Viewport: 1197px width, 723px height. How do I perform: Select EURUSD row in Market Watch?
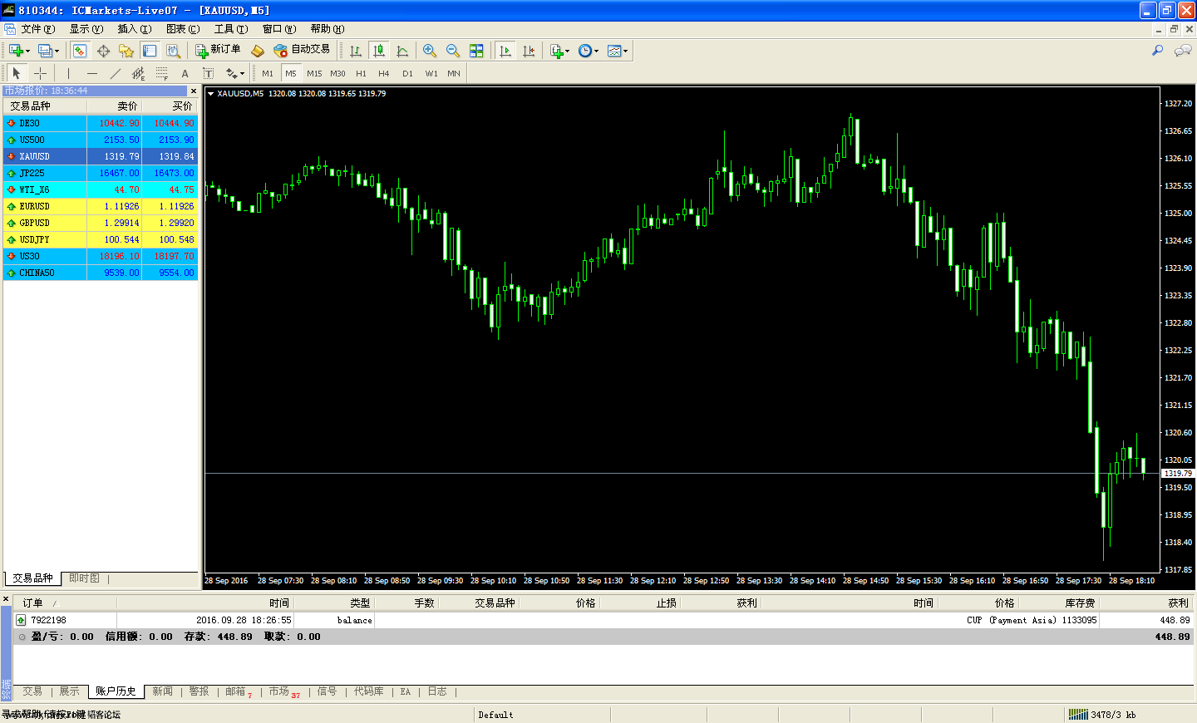click(101, 206)
